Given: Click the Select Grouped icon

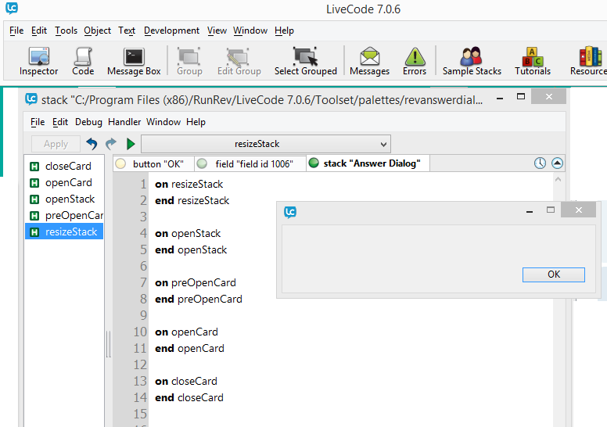Looking at the screenshot, I should point(305,61).
